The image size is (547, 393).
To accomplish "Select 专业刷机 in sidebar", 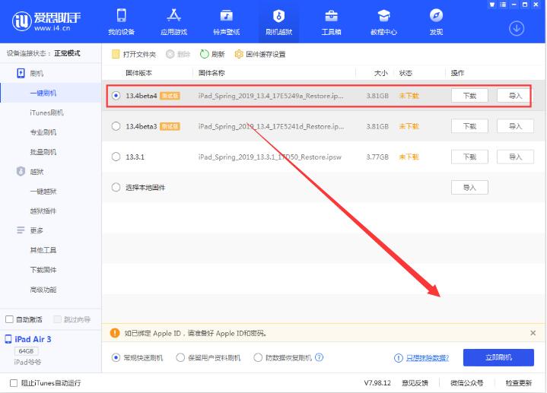I will (43, 132).
